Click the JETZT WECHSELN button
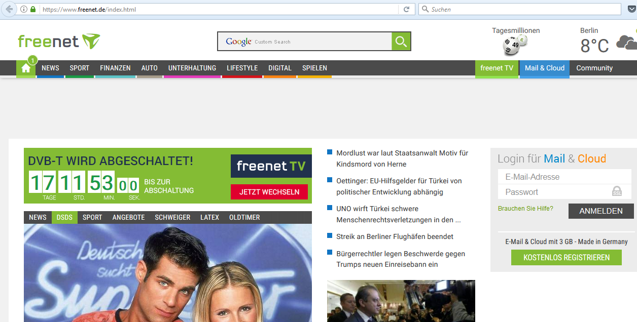 [269, 192]
